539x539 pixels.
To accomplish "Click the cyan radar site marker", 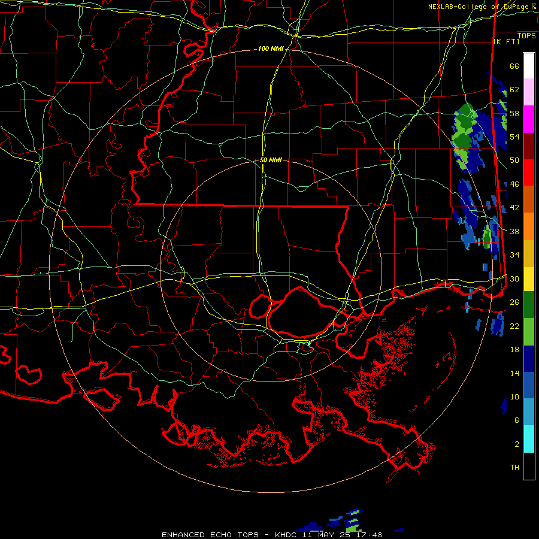I will (308, 343).
